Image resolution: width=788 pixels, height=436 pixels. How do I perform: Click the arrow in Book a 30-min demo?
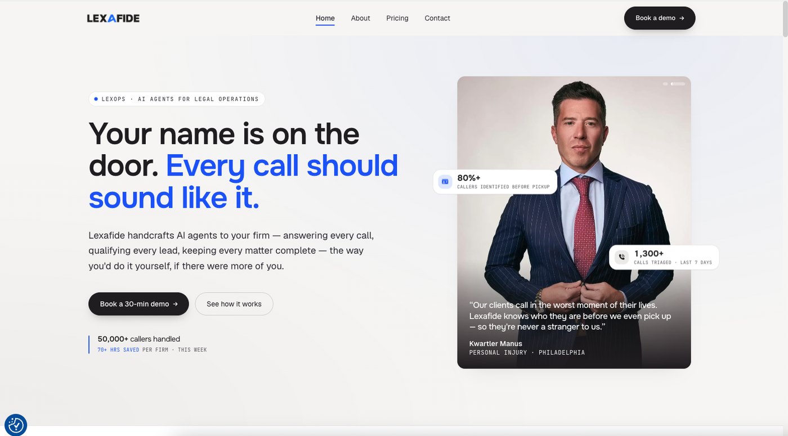(175, 304)
